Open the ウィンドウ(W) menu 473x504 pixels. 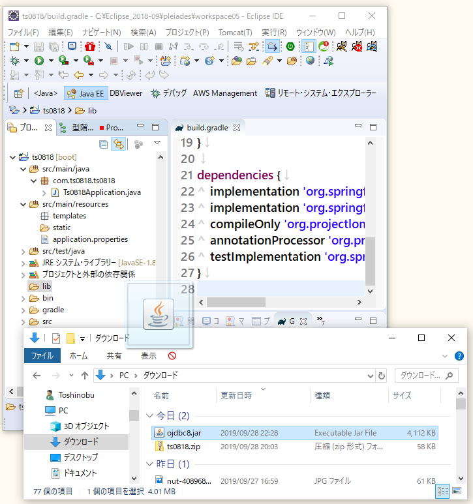click(x=316, y=33)
